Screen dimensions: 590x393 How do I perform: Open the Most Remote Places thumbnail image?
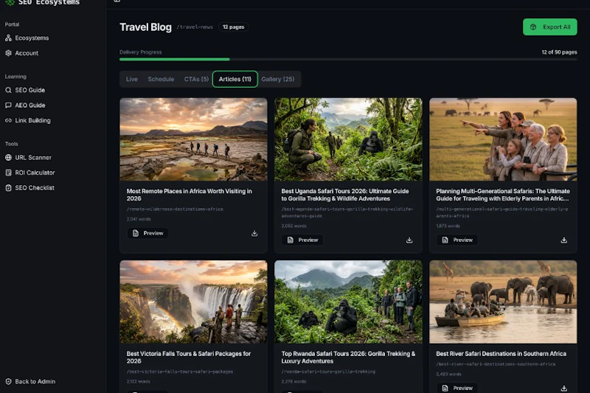point(193,139)
